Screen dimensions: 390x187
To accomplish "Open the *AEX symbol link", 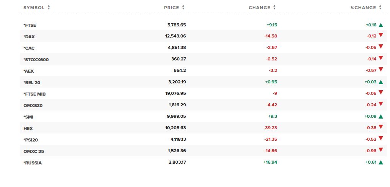I will coord(29,71).
